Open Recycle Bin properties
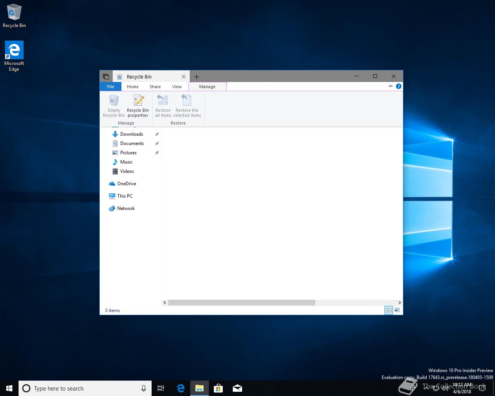The width and height of the screenshot is (495, 396). (138, 106)
